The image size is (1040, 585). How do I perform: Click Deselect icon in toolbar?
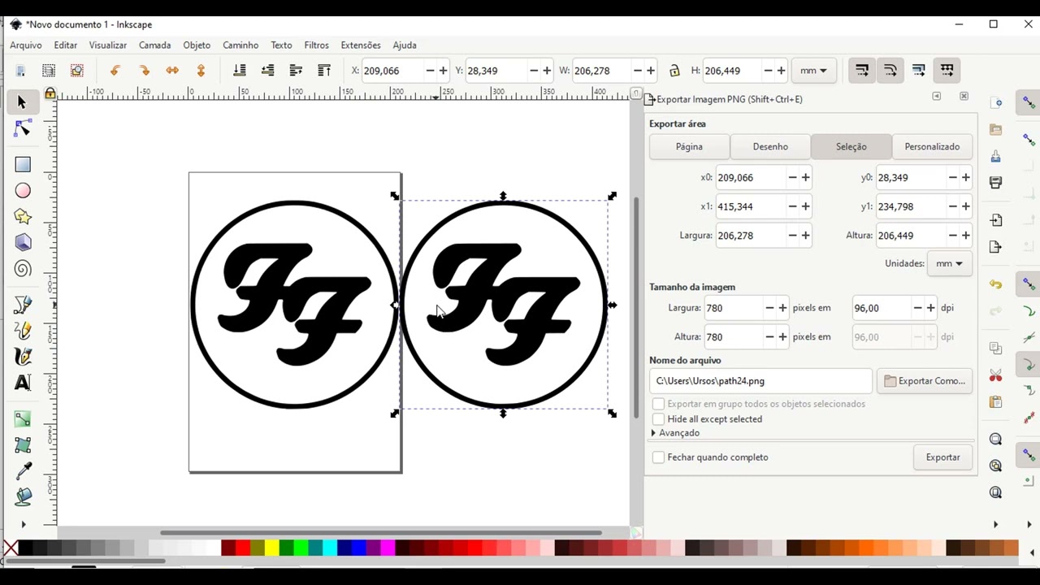tap(76, 71)
